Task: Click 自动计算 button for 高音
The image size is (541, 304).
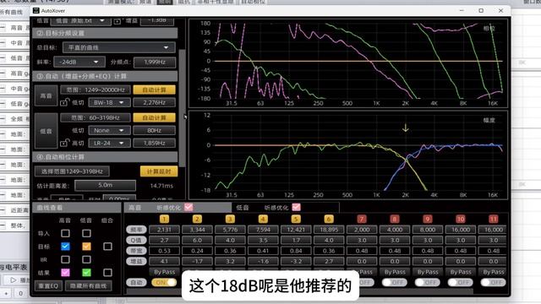Action: (x=154, y=90)
